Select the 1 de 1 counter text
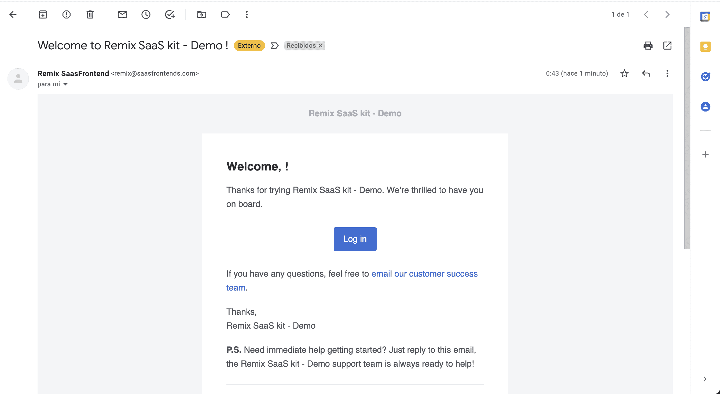Screen dimensions: 720x394 pyautogui.click(x=620, y=14)
